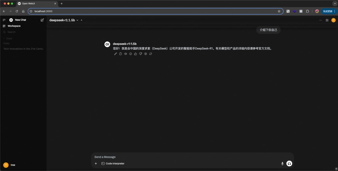Select the Open WebUI browser tab
This screenshot has height=171, width=338.
37,4
